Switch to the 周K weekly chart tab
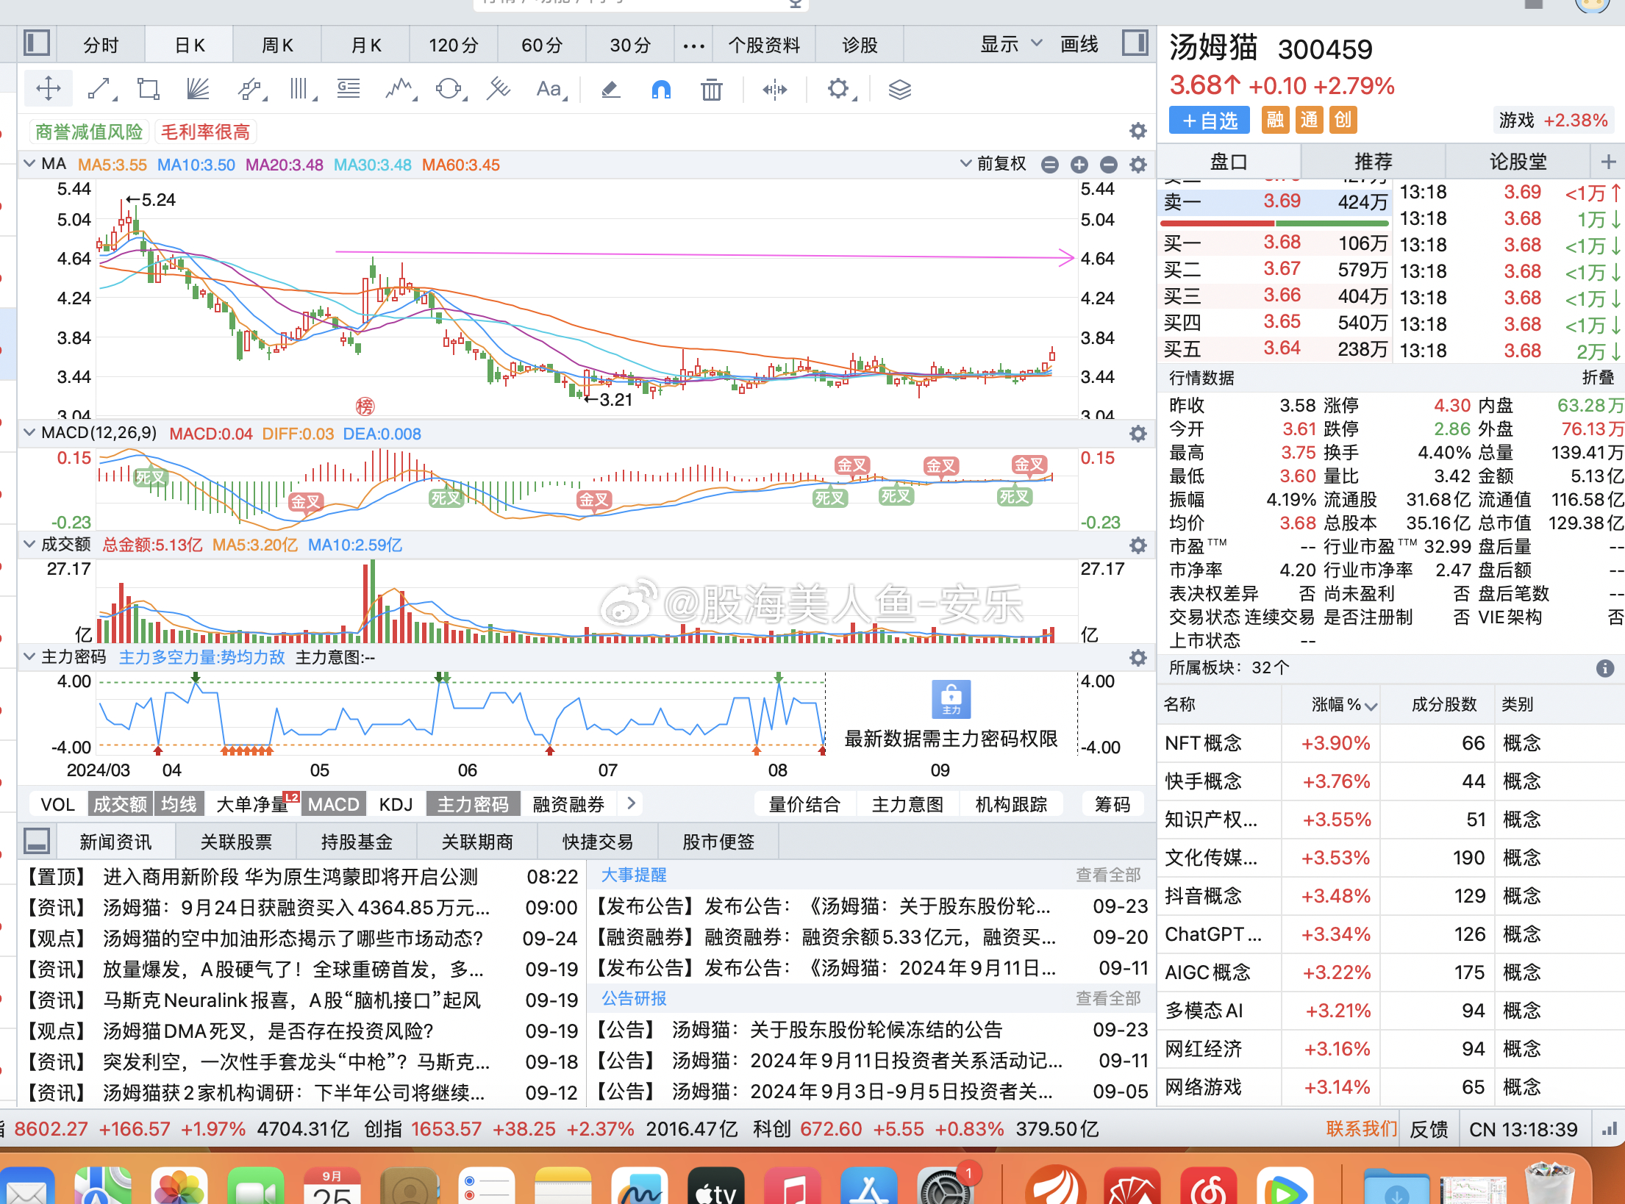 pyautogui.click(x=276, y=44)
